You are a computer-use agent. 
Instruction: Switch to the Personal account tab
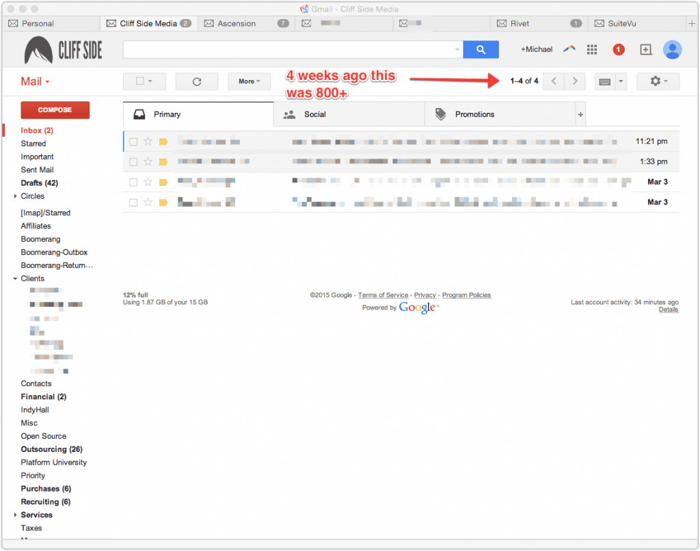[51, 23]
